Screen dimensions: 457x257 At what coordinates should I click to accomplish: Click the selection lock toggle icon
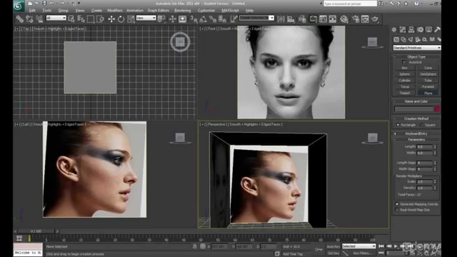click(195, 246)
